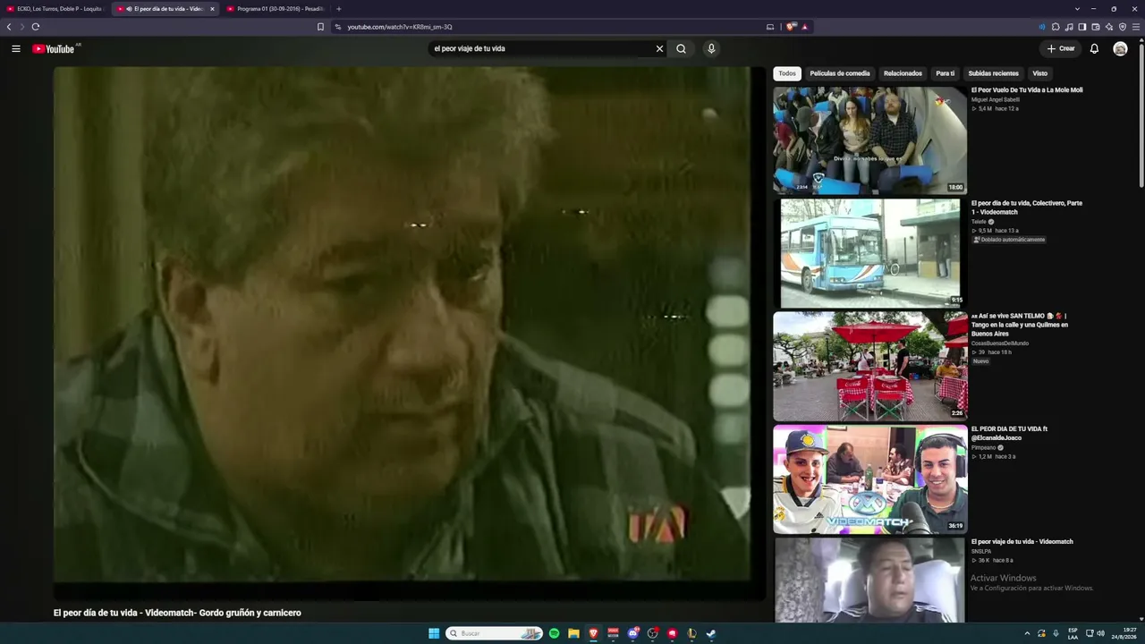Open Steam from the taskbar

(x=711, y=633)
